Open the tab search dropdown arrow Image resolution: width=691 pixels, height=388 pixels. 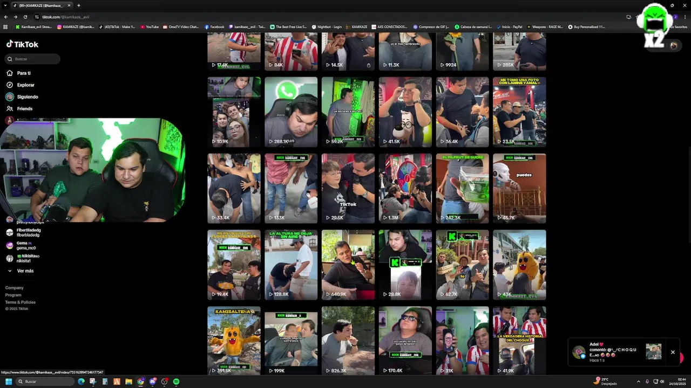tap(5, 5)
